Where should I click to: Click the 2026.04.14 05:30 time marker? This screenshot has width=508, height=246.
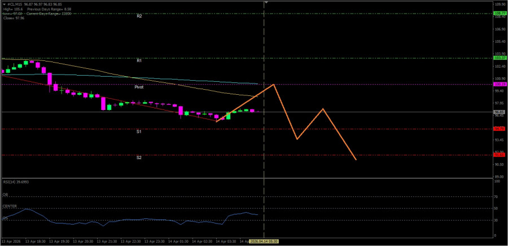pyautogui.click(x=265, y=240)
